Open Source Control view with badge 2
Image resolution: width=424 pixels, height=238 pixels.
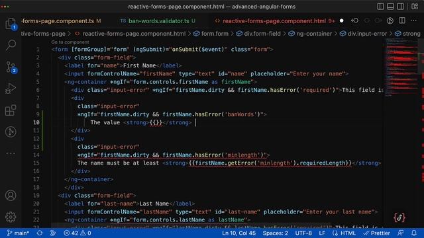click(11, 67)
